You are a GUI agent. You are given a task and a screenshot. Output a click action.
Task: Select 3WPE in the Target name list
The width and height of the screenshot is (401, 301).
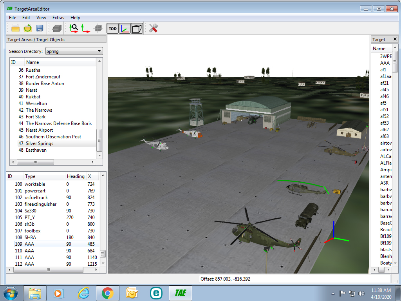pyautogui.click(x=386, y=56)
